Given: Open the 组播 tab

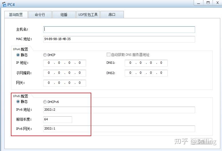Looking at the screenshot, I should point(64,15).
